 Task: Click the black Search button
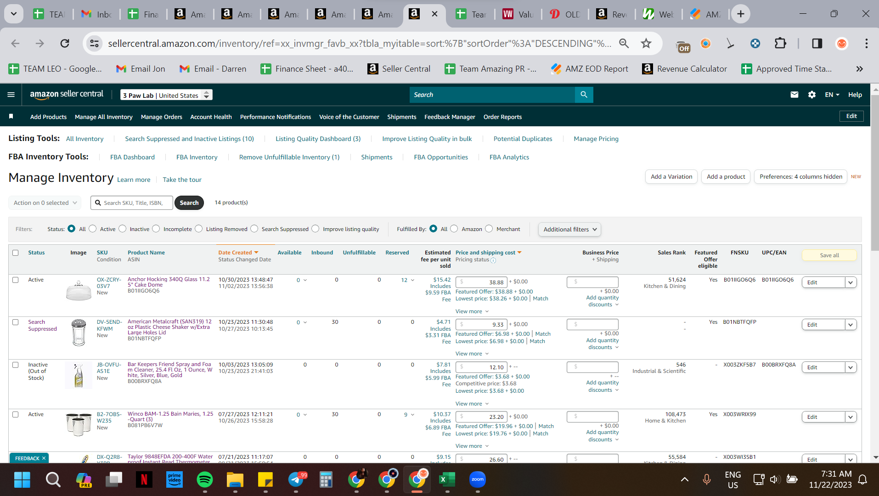(189, 203)
